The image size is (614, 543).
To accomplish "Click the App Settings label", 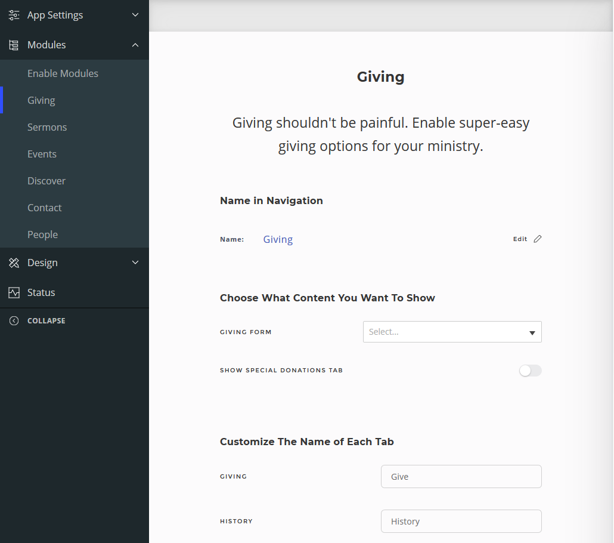I will coord(55,15).
